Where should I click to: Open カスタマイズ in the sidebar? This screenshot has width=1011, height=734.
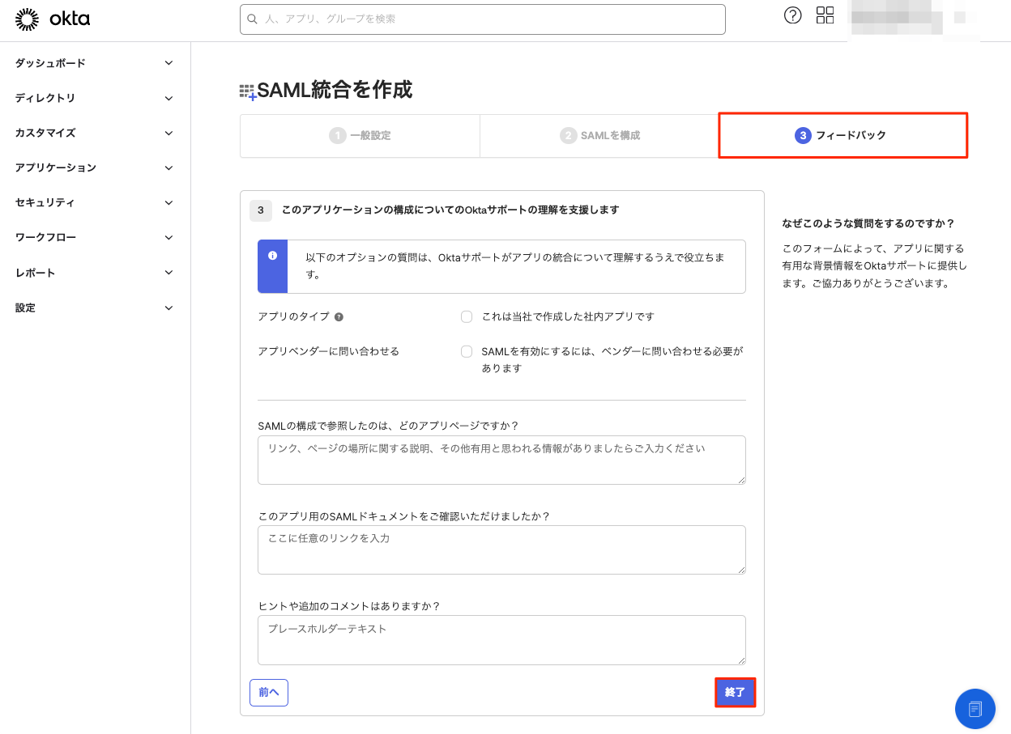(45, 133)
